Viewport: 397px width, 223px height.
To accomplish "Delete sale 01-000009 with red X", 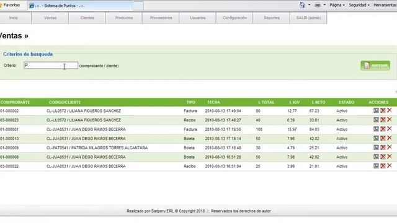I will point(390,147).
